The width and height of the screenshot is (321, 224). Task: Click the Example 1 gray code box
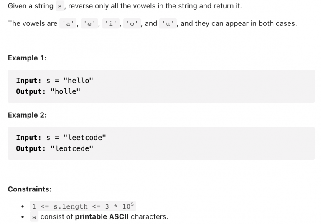point(161,86)
